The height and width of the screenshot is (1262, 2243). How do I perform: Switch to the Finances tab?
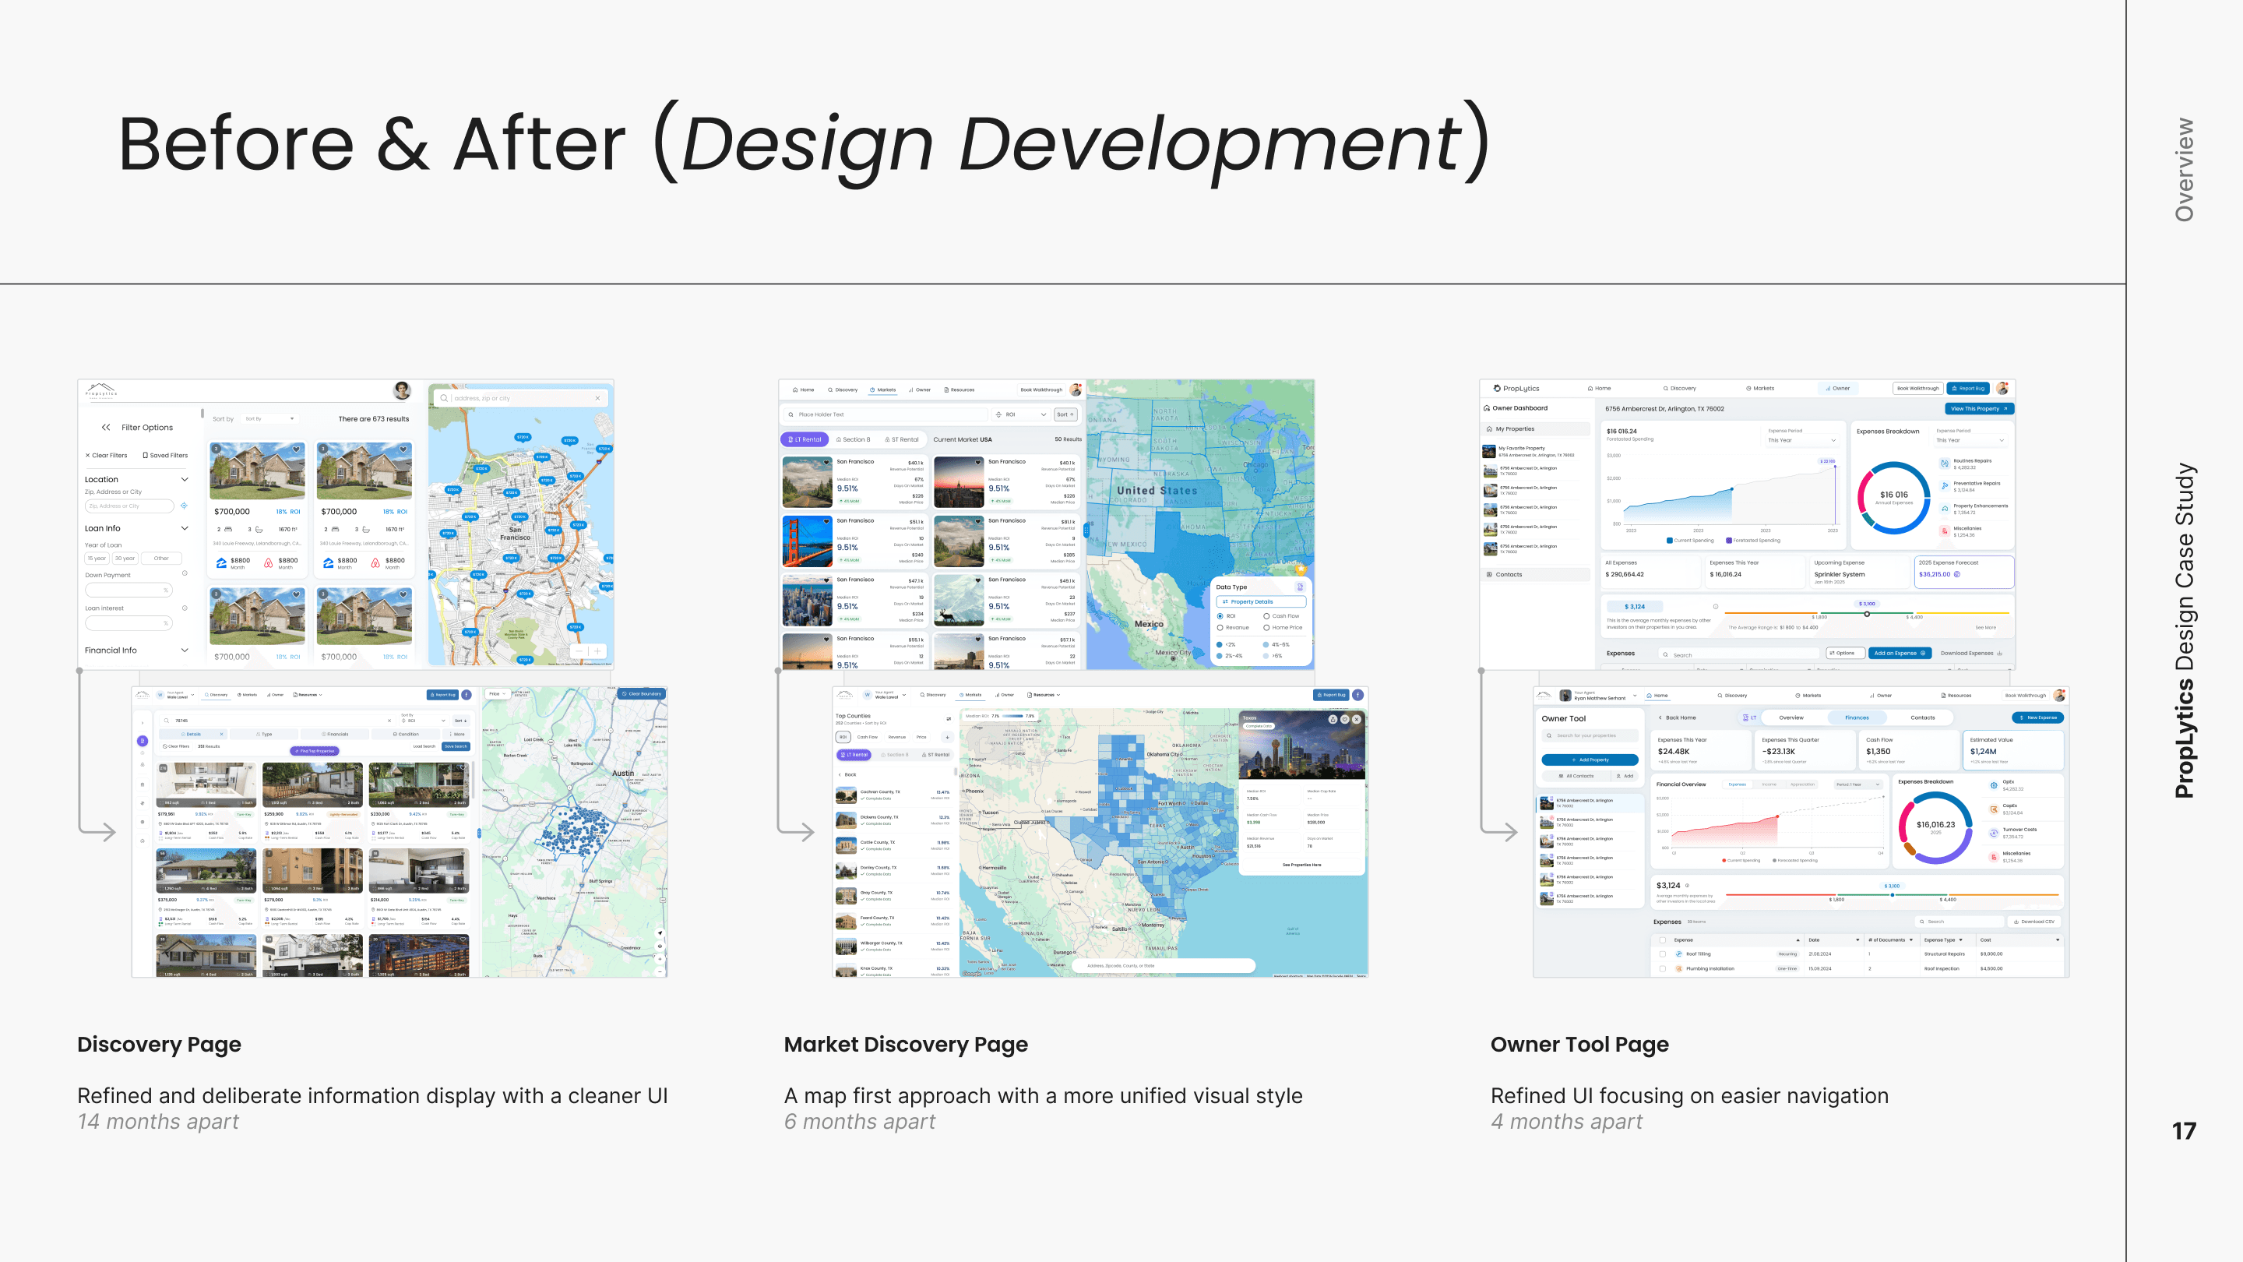[x=1857, y=717]
